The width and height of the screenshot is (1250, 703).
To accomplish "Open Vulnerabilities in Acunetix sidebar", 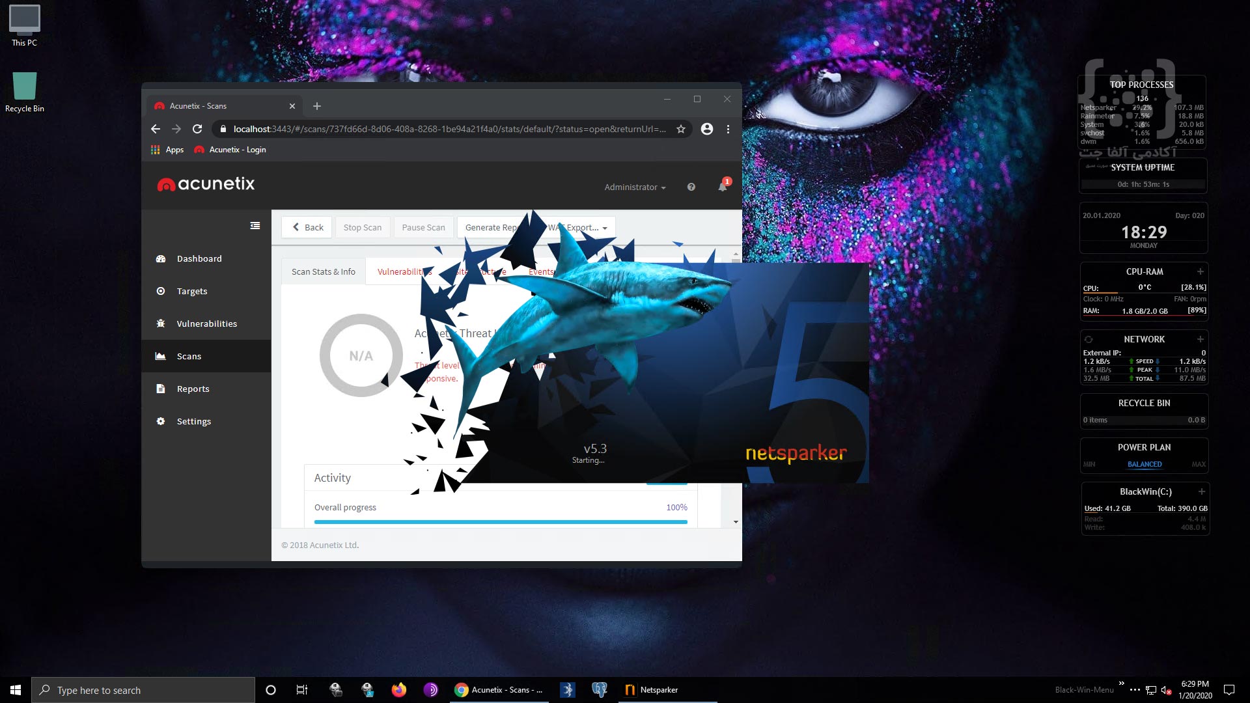I will [206, 324].
